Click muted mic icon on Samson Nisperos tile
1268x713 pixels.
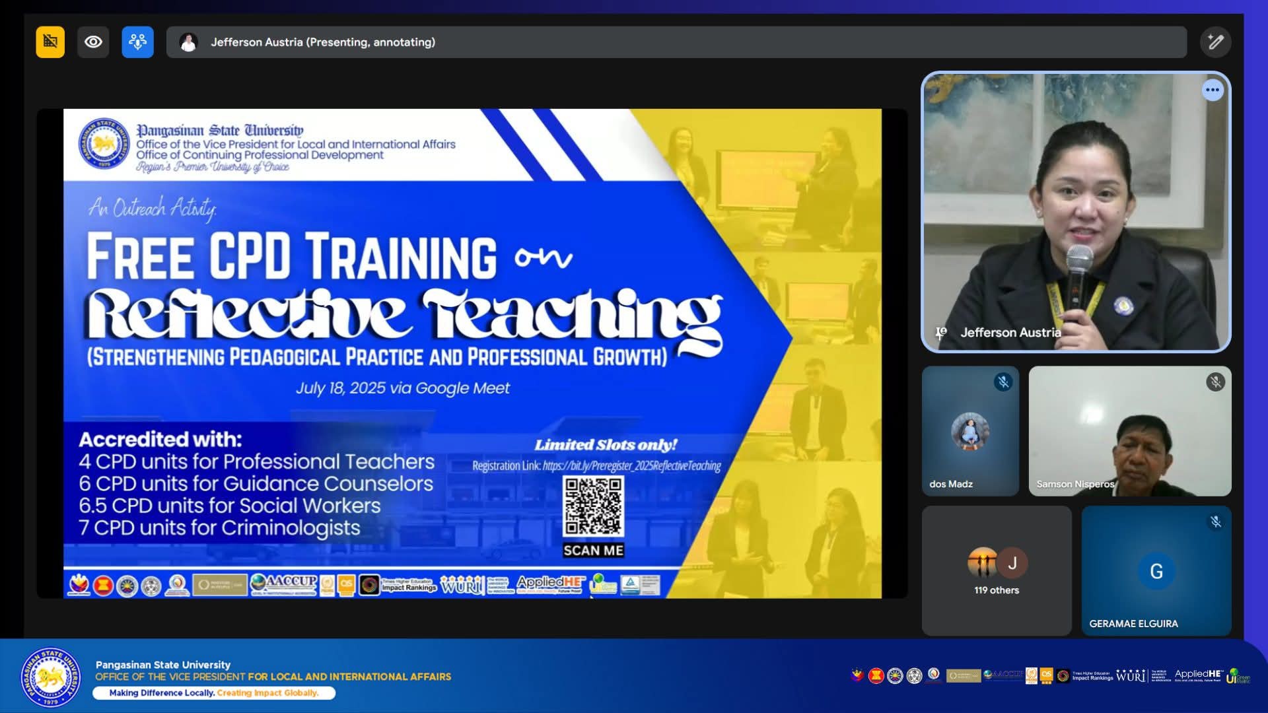1215,382
